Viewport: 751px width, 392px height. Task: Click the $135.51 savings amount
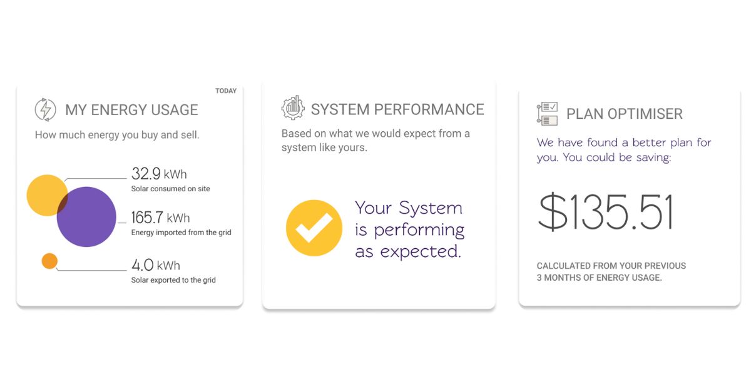point(605,213)
